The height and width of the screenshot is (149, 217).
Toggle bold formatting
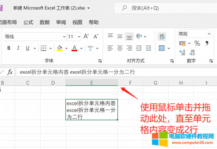[x=9, y=48]
